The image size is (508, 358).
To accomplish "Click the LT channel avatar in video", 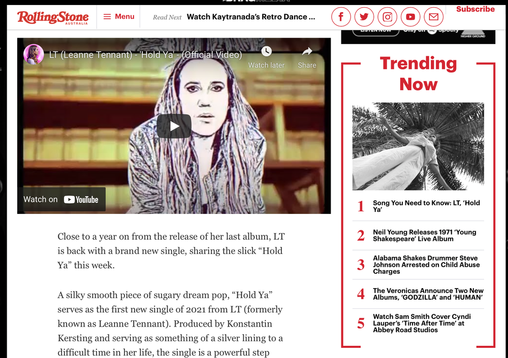I will 34,54.
